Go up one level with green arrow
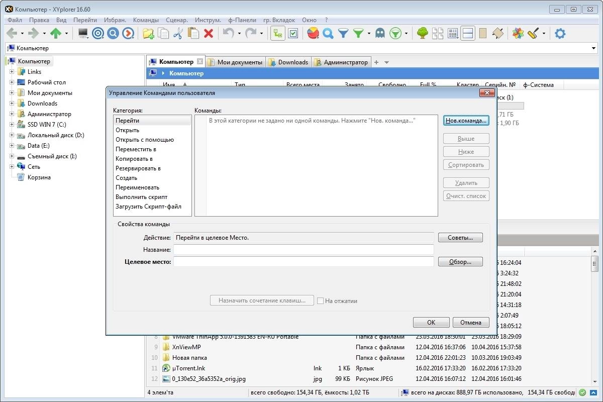The height and width of the screenshot is (402, 603). tap(55, 34)
